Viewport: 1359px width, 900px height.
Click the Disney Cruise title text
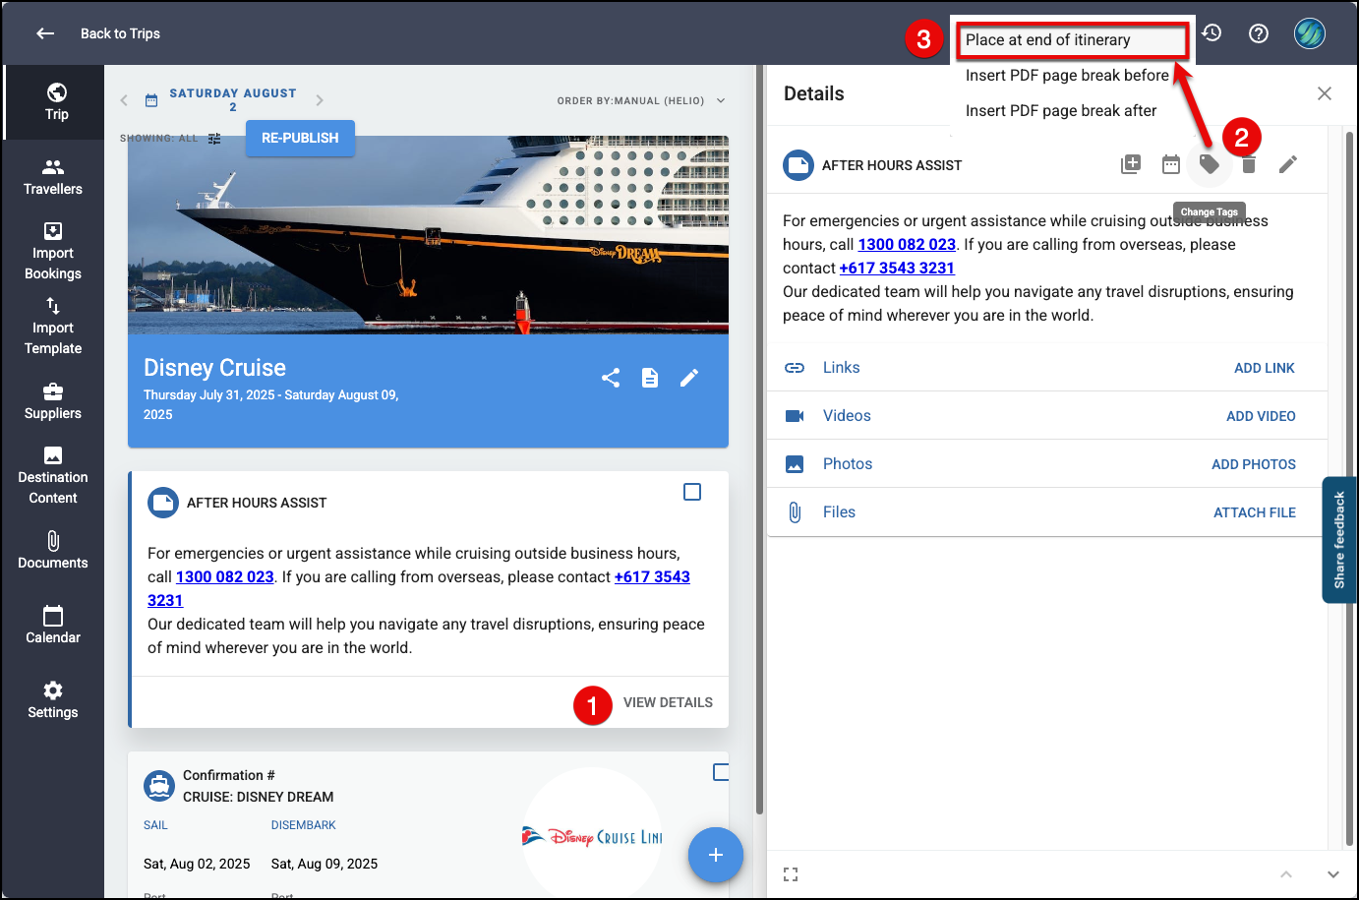214,368
